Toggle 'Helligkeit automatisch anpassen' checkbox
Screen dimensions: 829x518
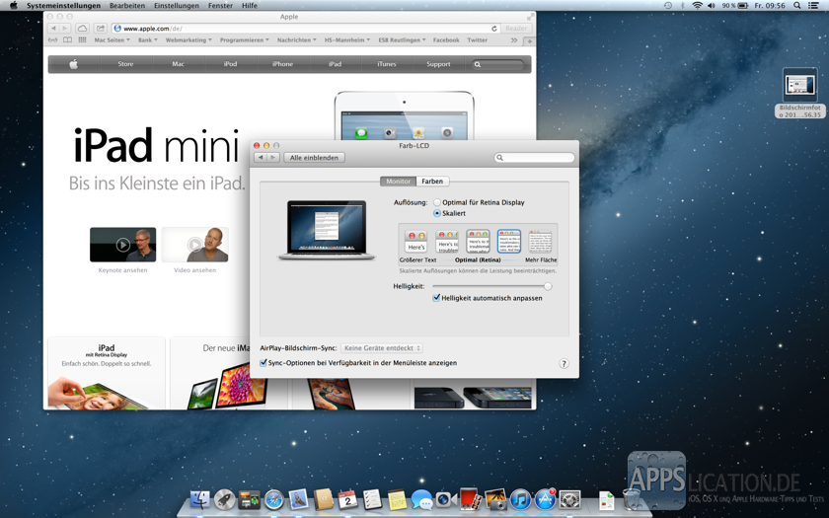(x=436, y=298)
